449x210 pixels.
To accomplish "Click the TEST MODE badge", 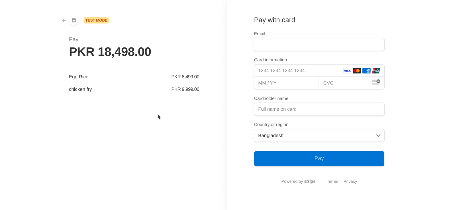I will (96, 20).
